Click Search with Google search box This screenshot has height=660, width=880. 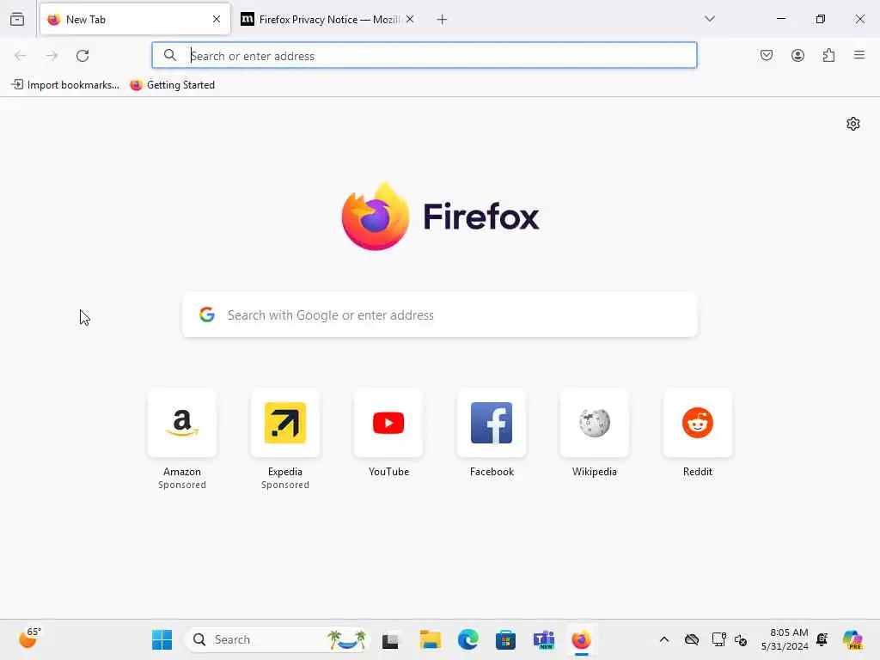point(440,315)
